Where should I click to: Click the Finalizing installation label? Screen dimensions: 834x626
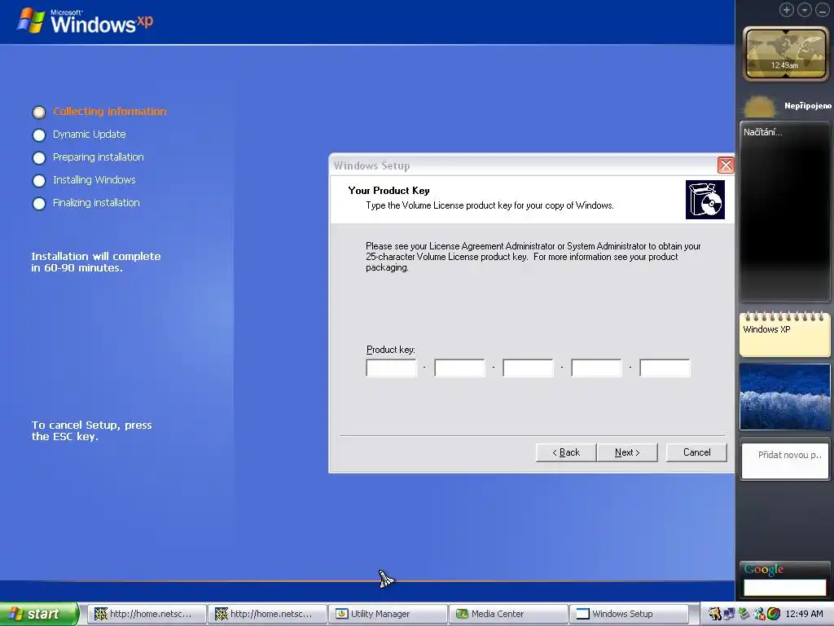96,203
